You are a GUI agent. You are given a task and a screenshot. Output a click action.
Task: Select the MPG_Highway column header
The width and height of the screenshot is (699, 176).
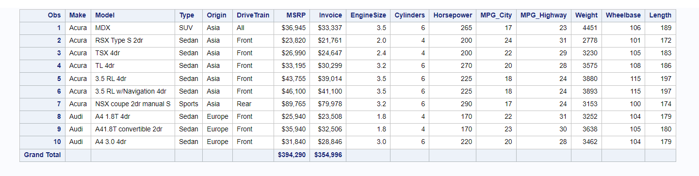(x=543, y=16)
